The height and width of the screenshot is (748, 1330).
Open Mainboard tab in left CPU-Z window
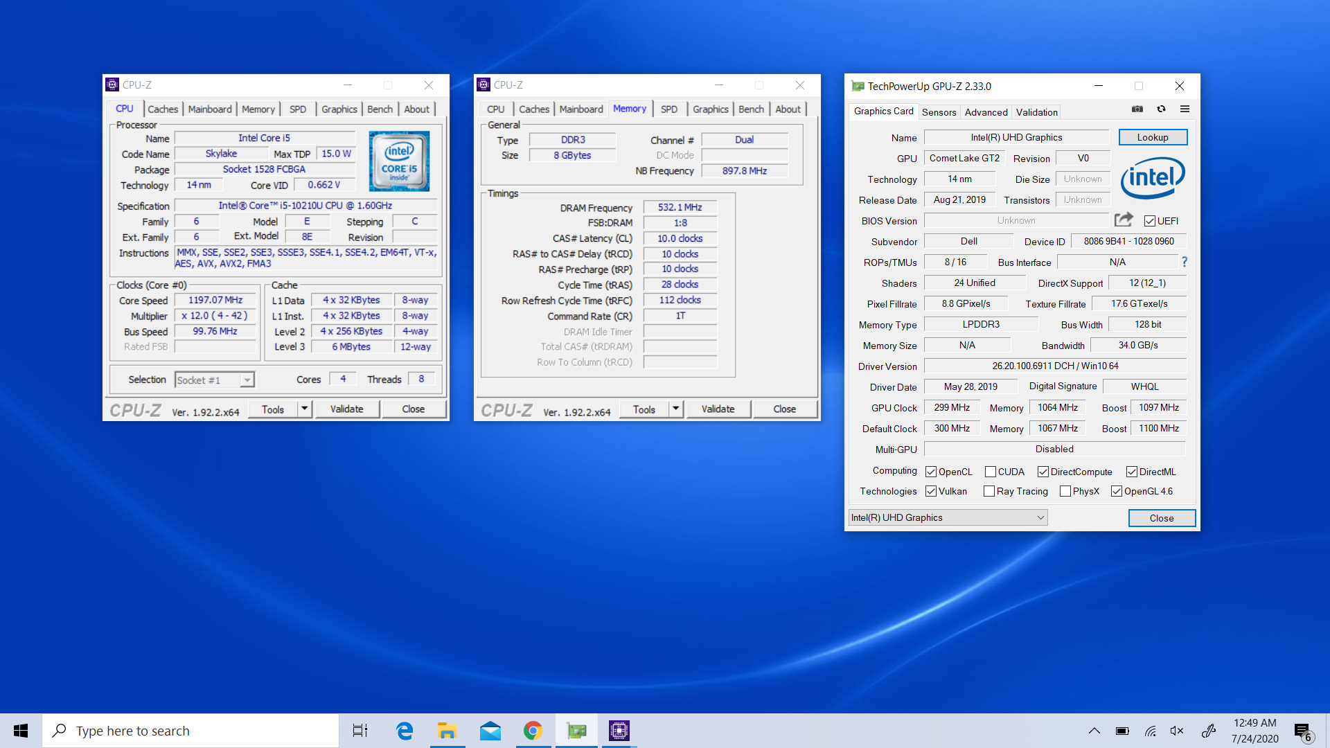[x=210, y=109]
